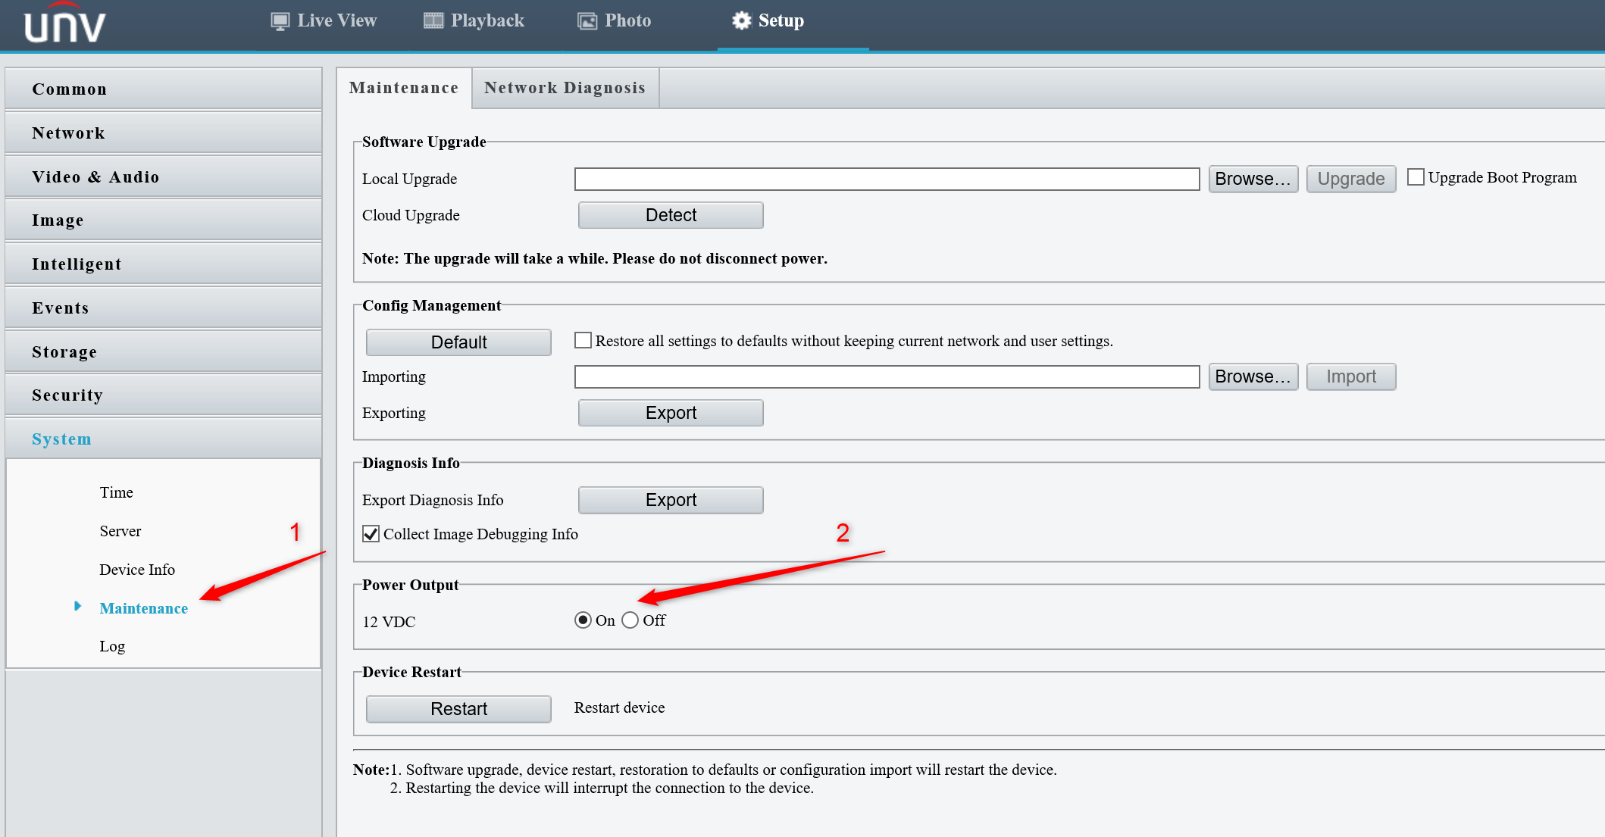Click the Local Upgrade file path field

pyautogui.click(x=887, y=179)
